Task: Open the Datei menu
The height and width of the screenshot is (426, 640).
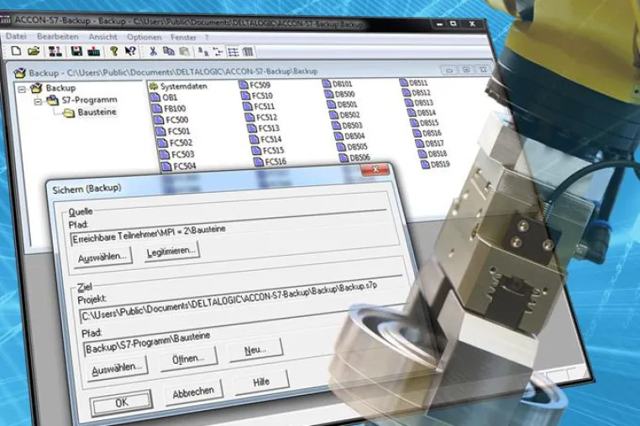Action: click(x=16, y=36)
